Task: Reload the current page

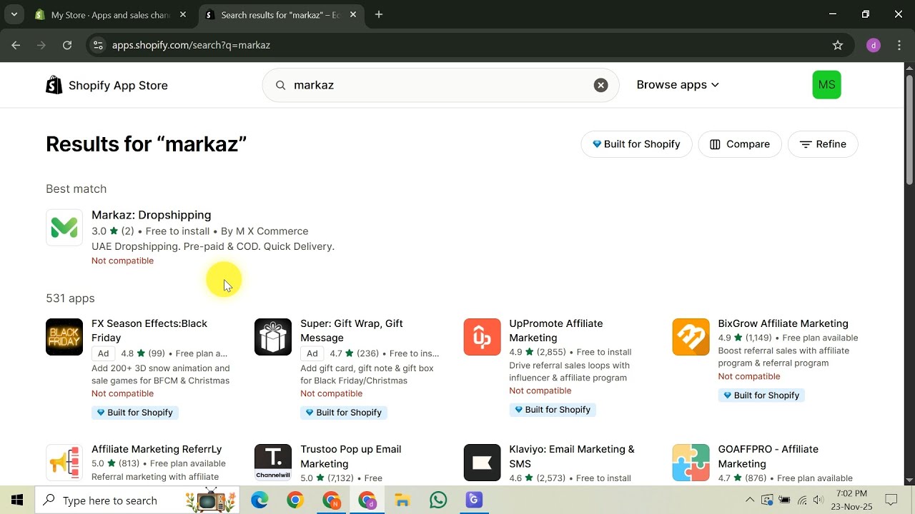Action: [67, 45]
